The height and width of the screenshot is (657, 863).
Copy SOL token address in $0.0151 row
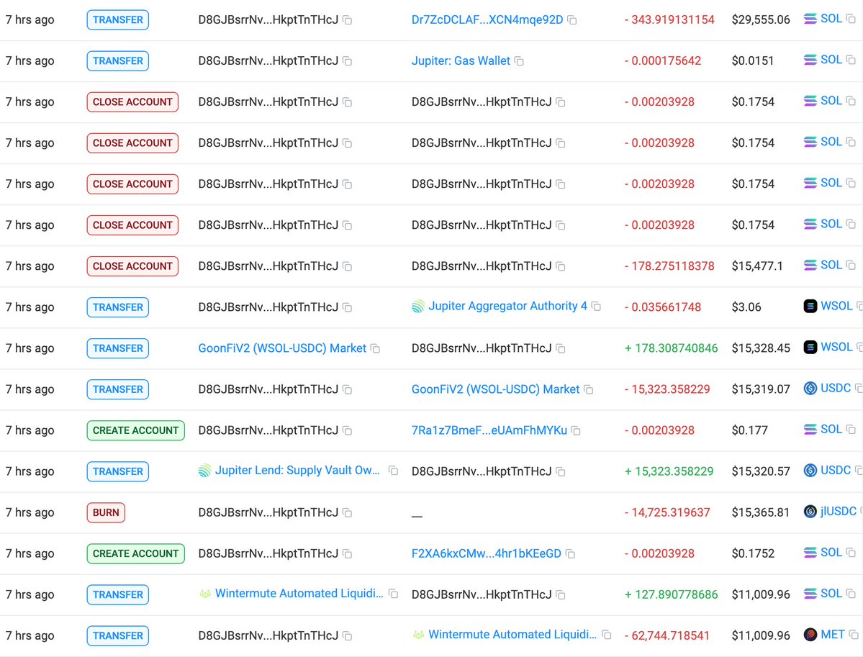pos(851,60)
